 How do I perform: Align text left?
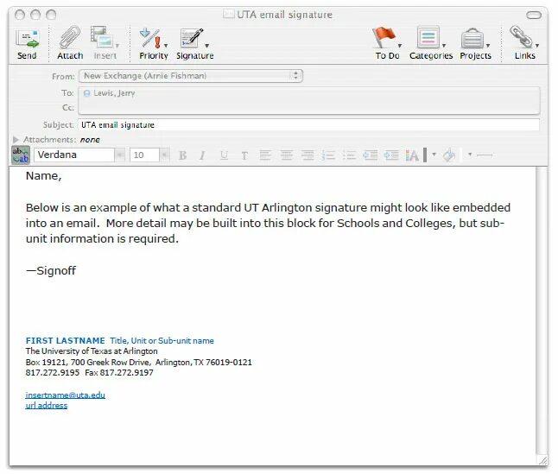265,155
